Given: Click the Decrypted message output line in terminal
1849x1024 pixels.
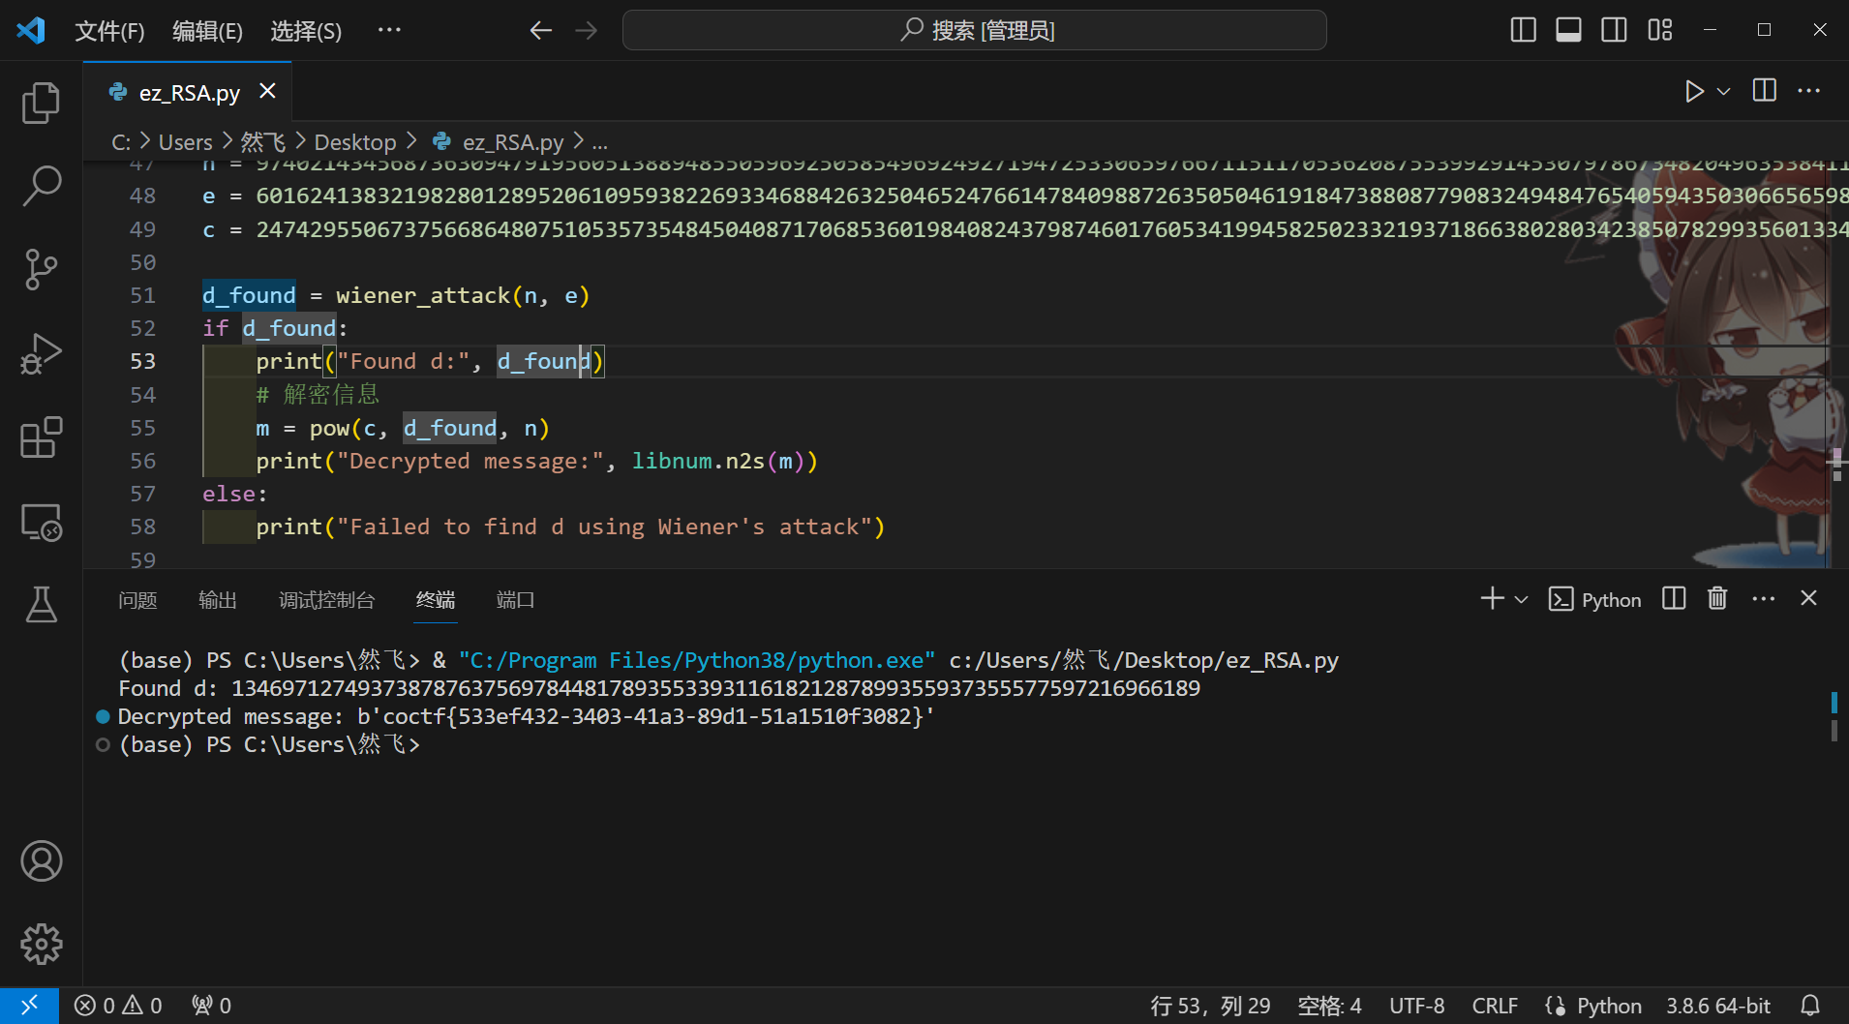Looking at the screenshot, I should [526, 716].
